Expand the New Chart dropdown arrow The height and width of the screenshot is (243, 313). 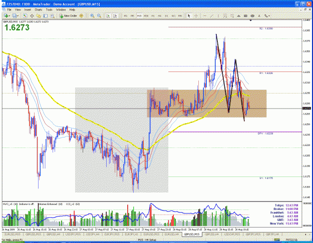10,15
